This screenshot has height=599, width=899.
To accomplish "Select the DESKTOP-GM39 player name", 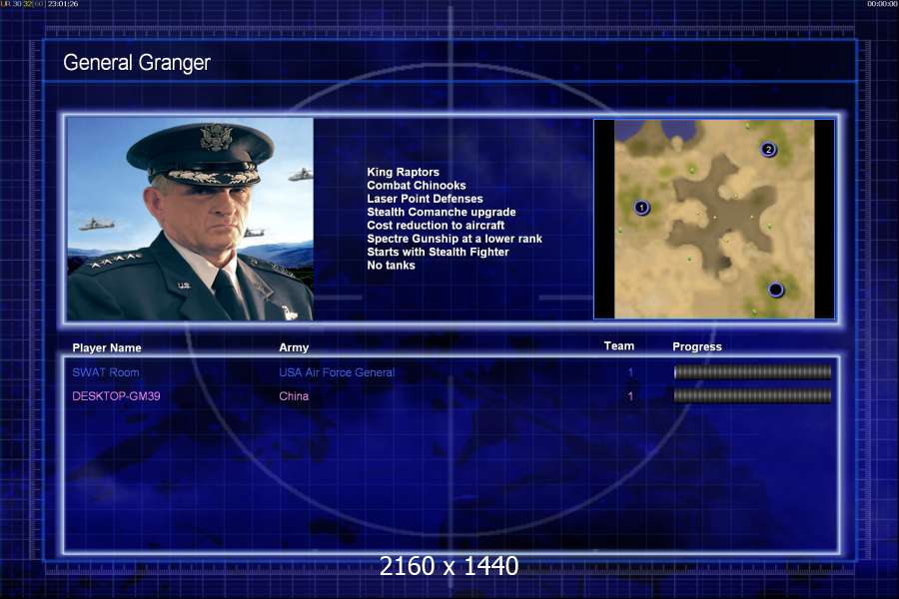I will (x=116, y=396).
